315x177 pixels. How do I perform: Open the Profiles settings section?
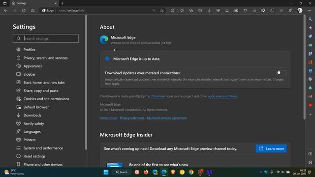[29, 50]
